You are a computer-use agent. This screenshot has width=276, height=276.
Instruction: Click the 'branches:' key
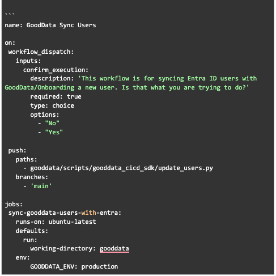[32, 177]
